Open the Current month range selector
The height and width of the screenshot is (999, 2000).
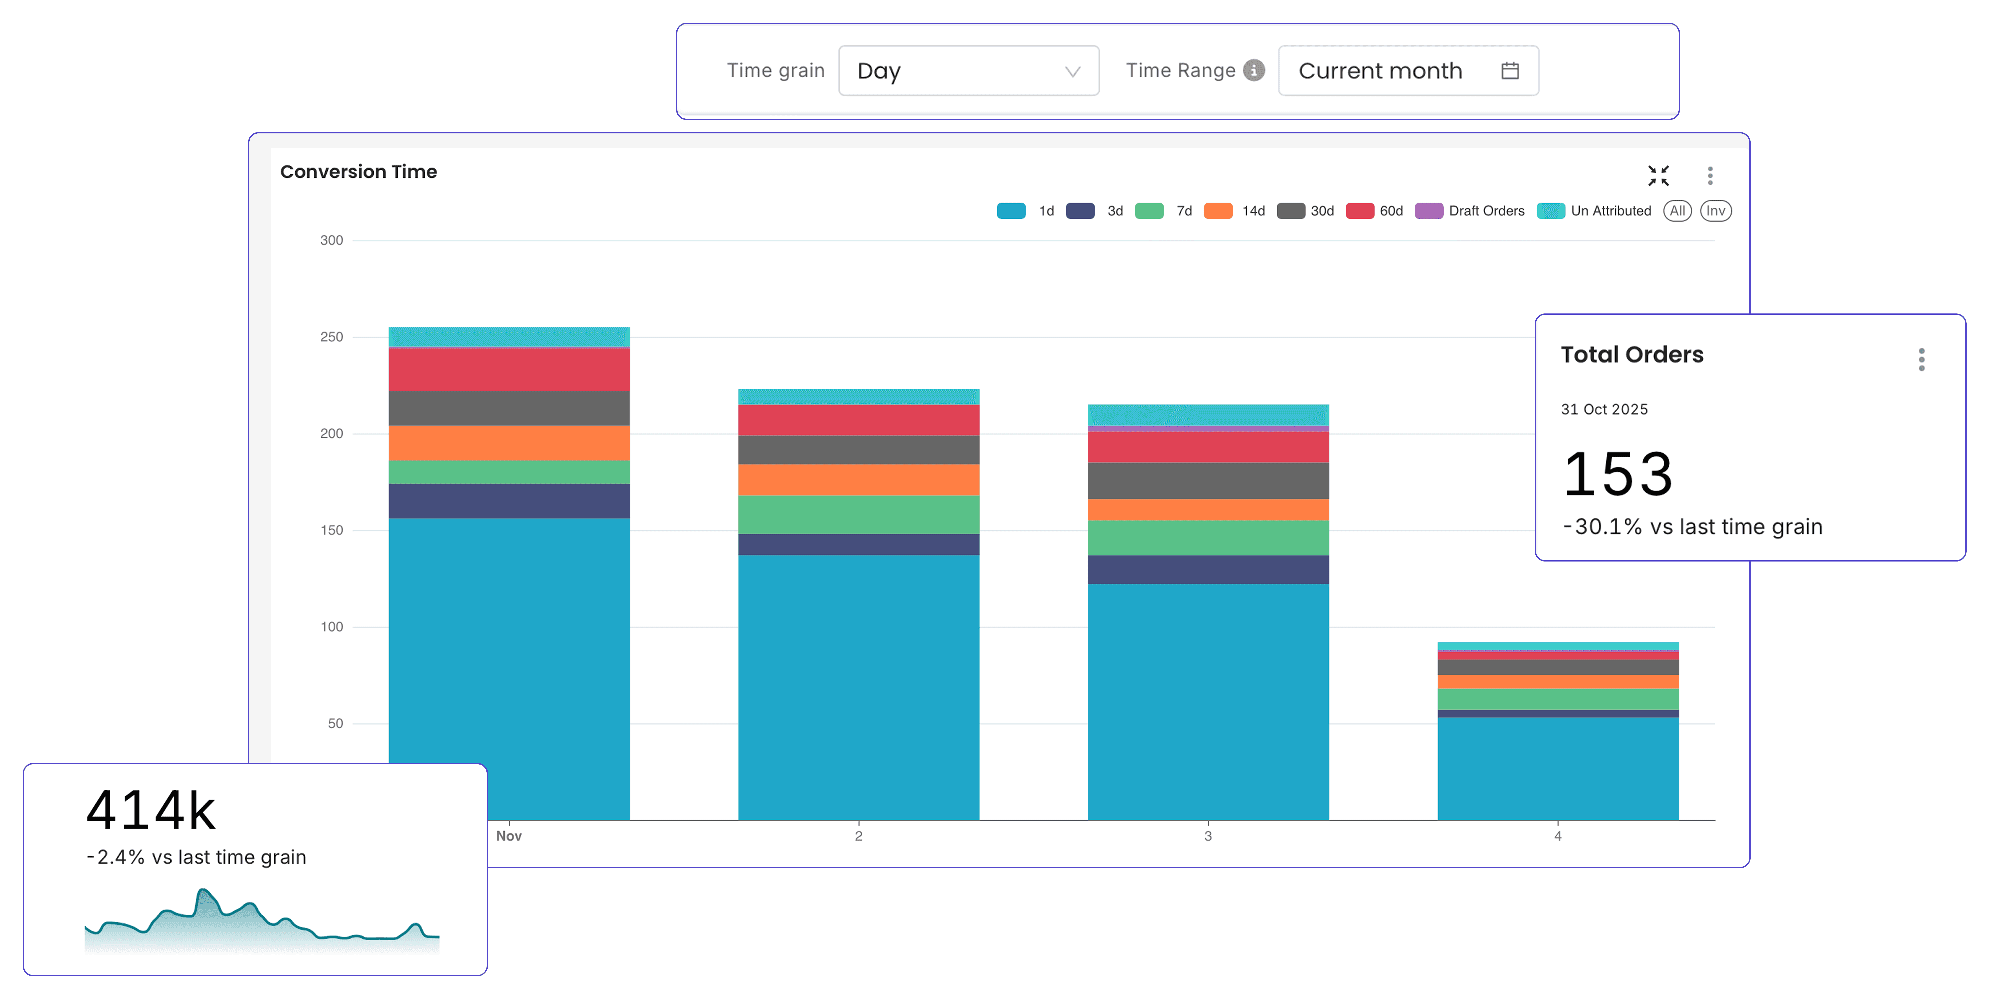point(1408,71)
